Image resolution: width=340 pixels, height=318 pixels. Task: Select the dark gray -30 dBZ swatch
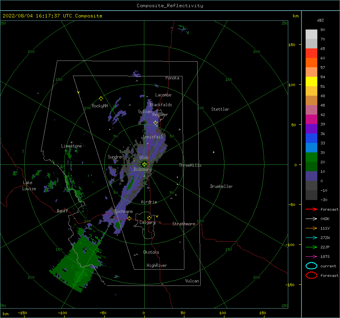pyautogui.click(x=311, y=195)
